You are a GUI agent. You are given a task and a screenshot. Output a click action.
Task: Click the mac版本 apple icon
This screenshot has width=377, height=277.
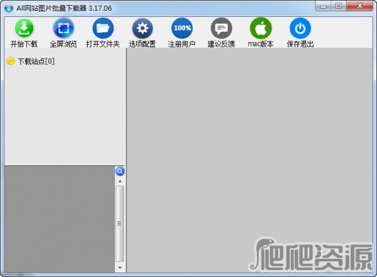pyautogui.click(x=261, y=28)
